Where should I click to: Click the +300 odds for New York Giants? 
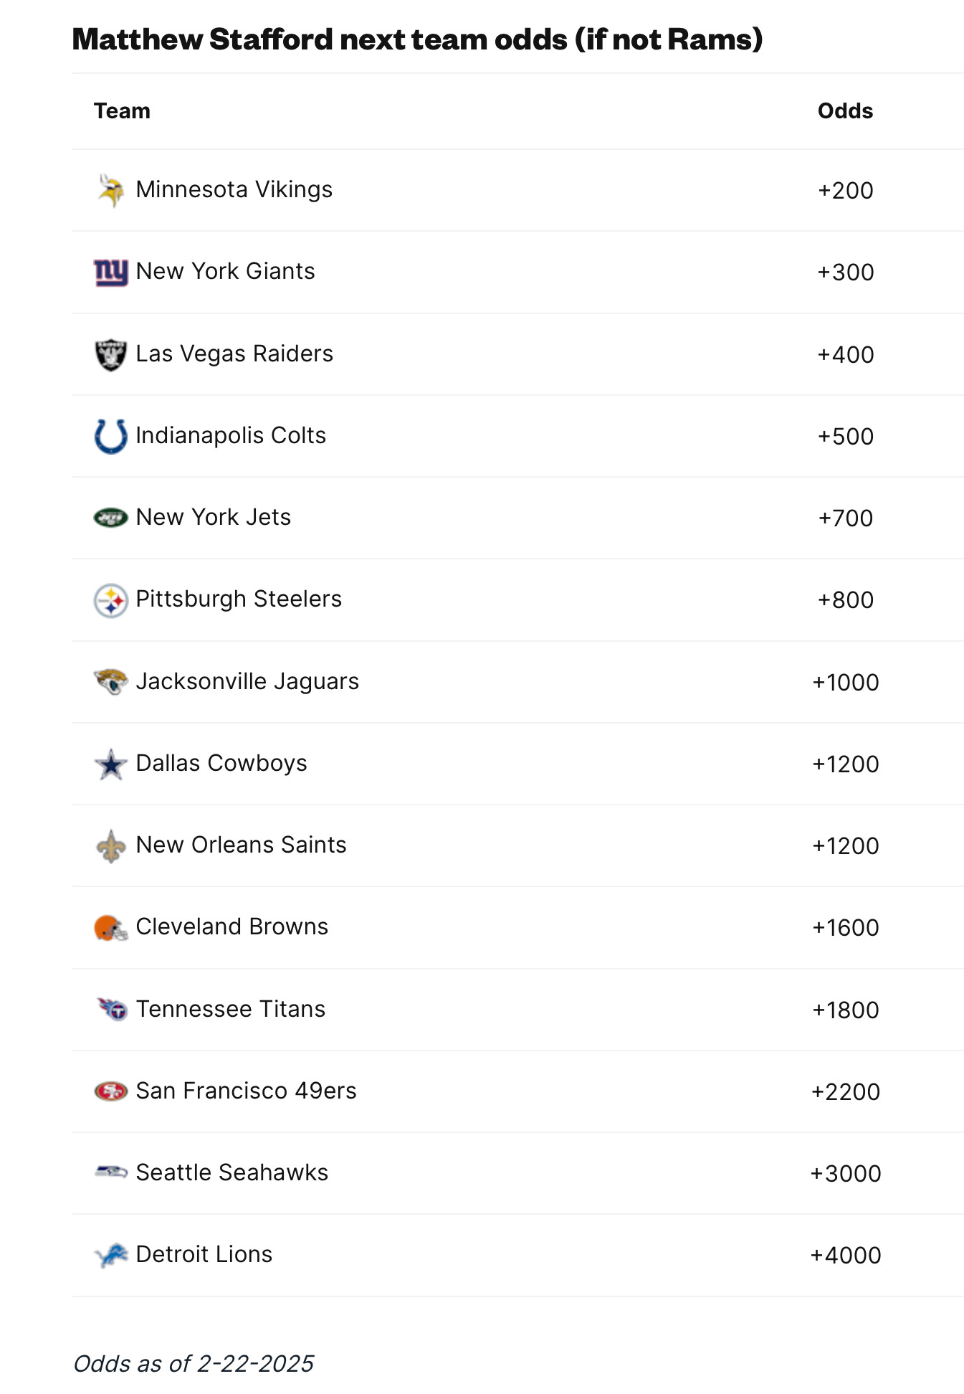(x=846, y=272)
